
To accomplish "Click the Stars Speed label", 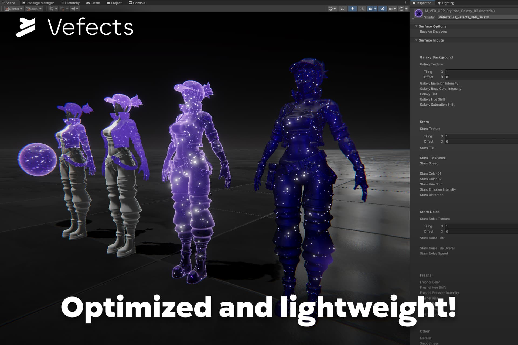I will [x=429, y=163].
